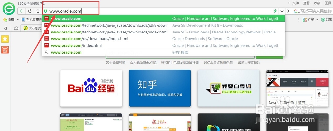Open the 我要自学网 thumbnail

[229, 88]
